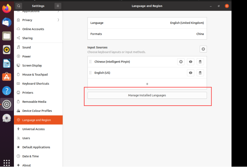Show Applications grid in the dock
This screenshot has width=247, height=167.
point(7,163)
